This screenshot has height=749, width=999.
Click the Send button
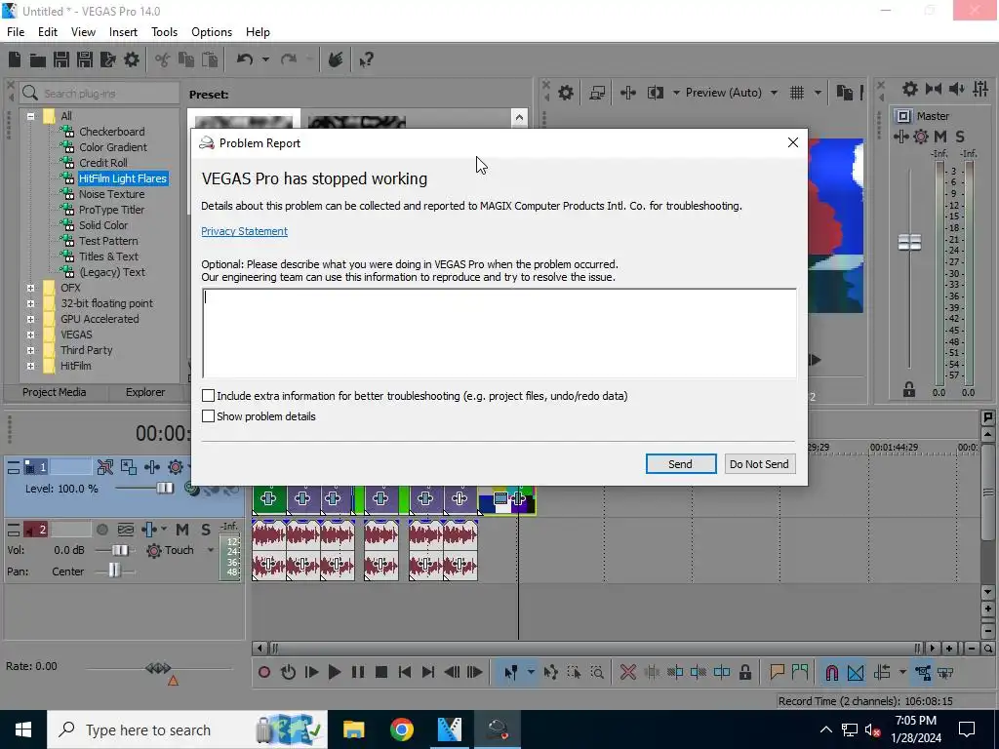[x=680, y=463]
